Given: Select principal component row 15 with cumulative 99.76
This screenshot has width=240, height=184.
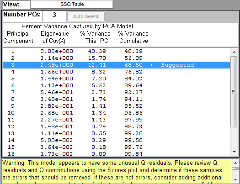Looking at the screenshot, I should pyautogui.click(x=117, y=147).
